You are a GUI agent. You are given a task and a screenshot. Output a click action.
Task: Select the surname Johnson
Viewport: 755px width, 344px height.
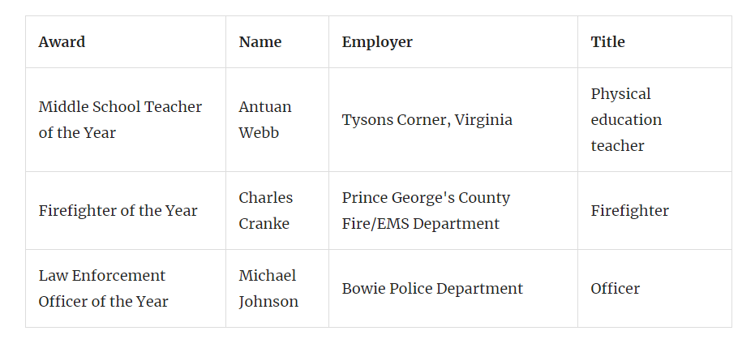(x=268, y=302)
